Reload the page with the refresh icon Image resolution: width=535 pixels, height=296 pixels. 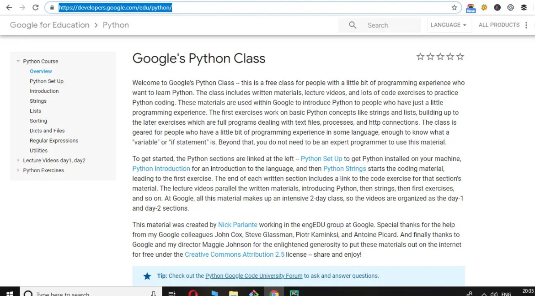click(36, 7)
